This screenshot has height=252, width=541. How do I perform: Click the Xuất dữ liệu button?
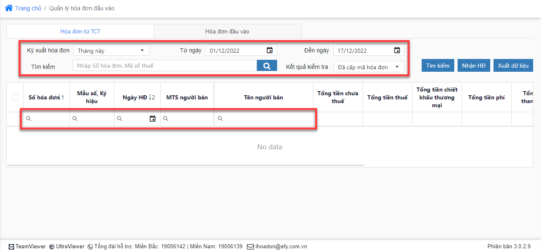[513, 66]
